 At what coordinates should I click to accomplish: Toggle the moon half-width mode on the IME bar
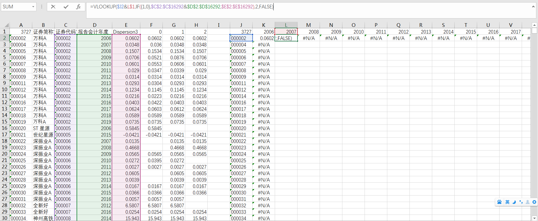point(514,202)
